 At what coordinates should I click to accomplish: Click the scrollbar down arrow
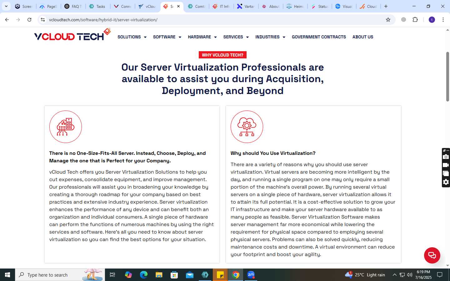tap(447, 265)
